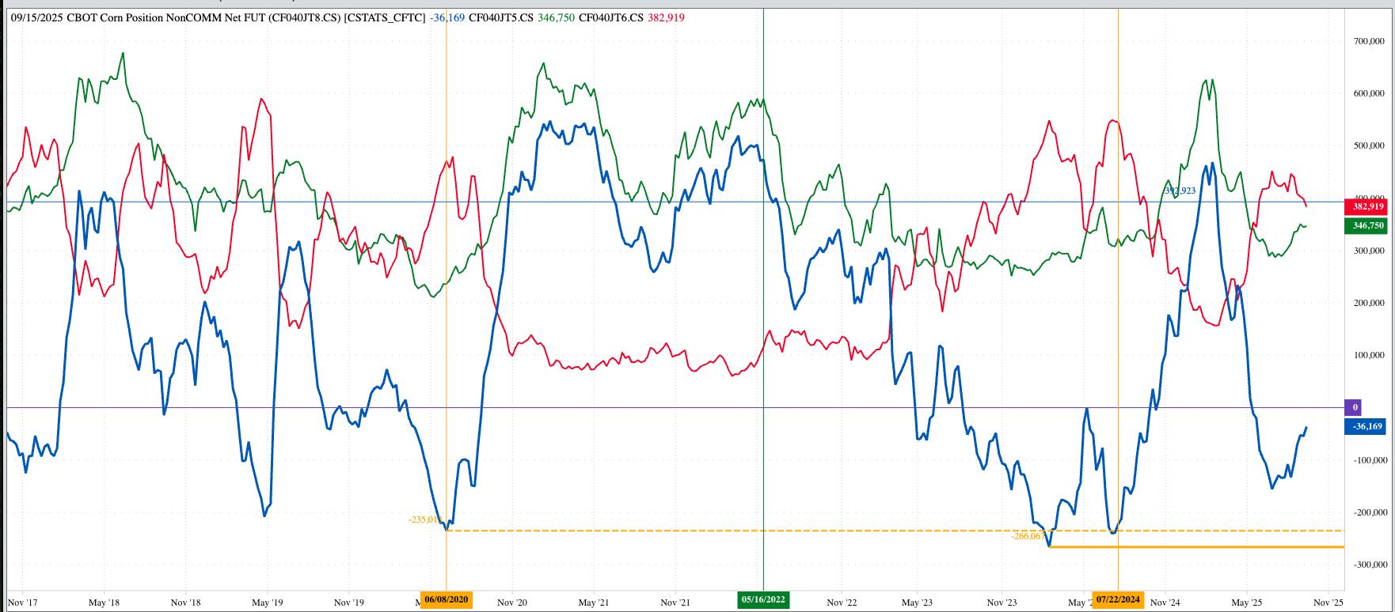The height and width of the screenshot is (612, 1395).
Task: Click the 07/22/2024 orange date marker
Action: pos(1118,599)
